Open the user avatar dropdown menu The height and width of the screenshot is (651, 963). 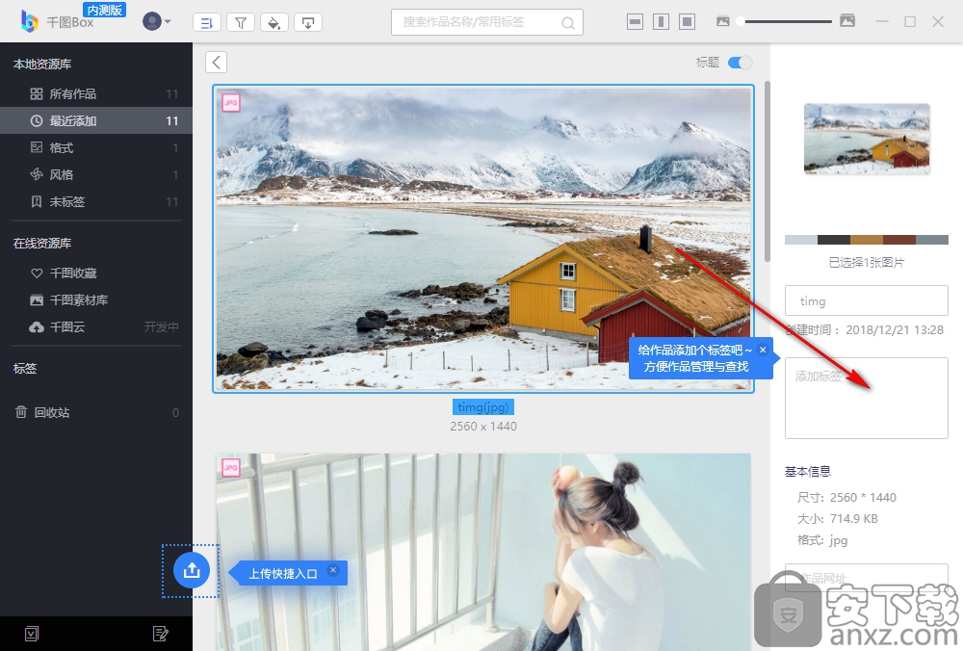(156, 21)
